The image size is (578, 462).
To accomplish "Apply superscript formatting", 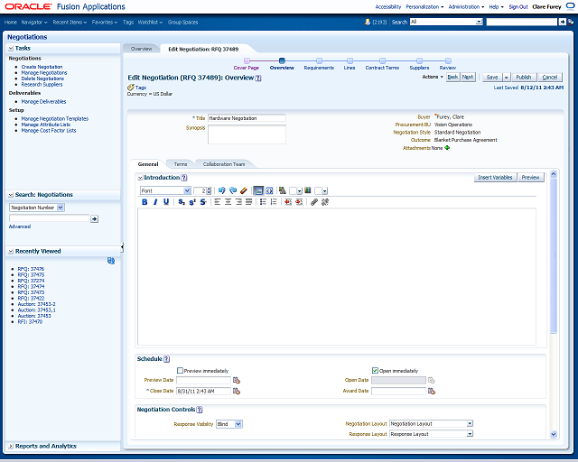I will coord(192,202).
